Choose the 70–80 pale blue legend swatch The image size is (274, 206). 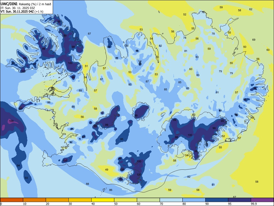(x=171, y=200)
